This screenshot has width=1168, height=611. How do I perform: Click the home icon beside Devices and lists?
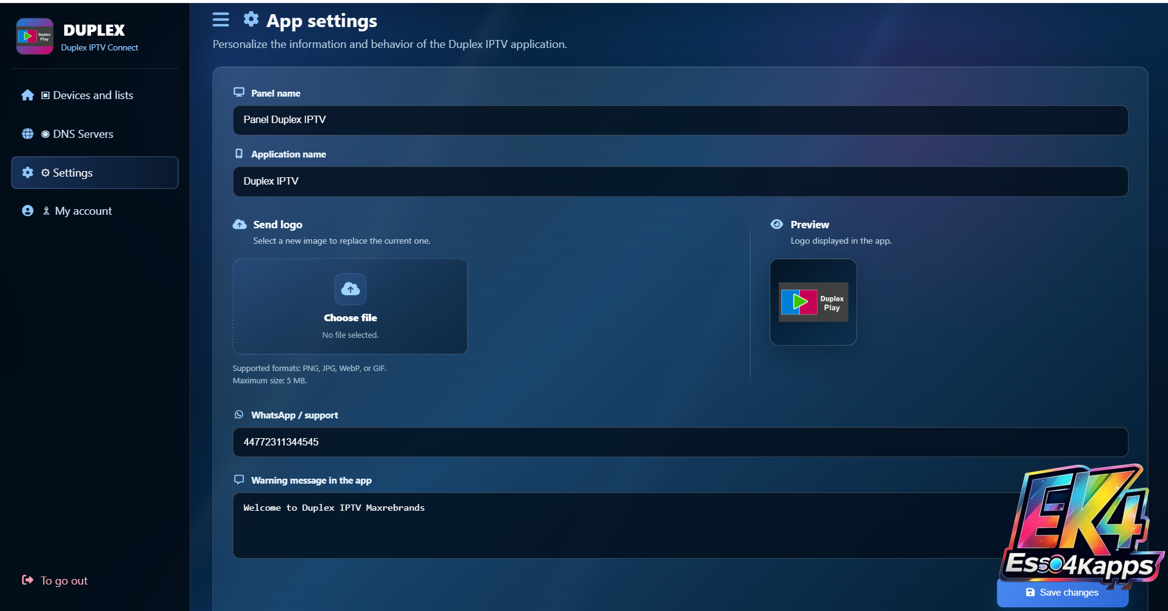click(x=28, y=95)
